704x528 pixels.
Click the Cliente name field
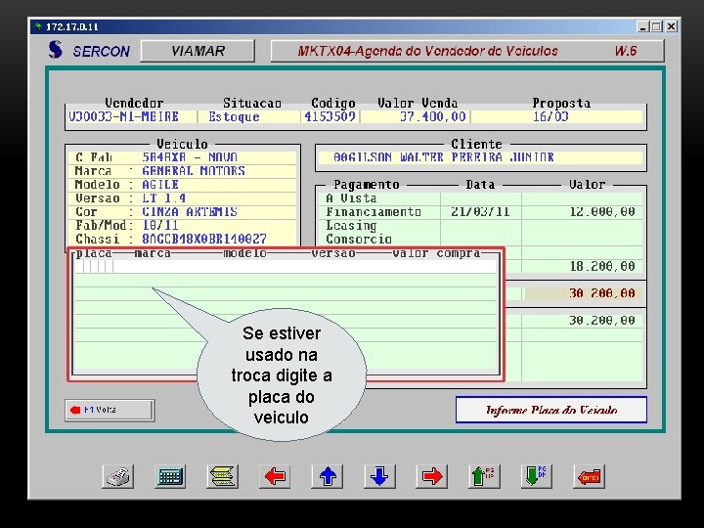coord(480,157)
